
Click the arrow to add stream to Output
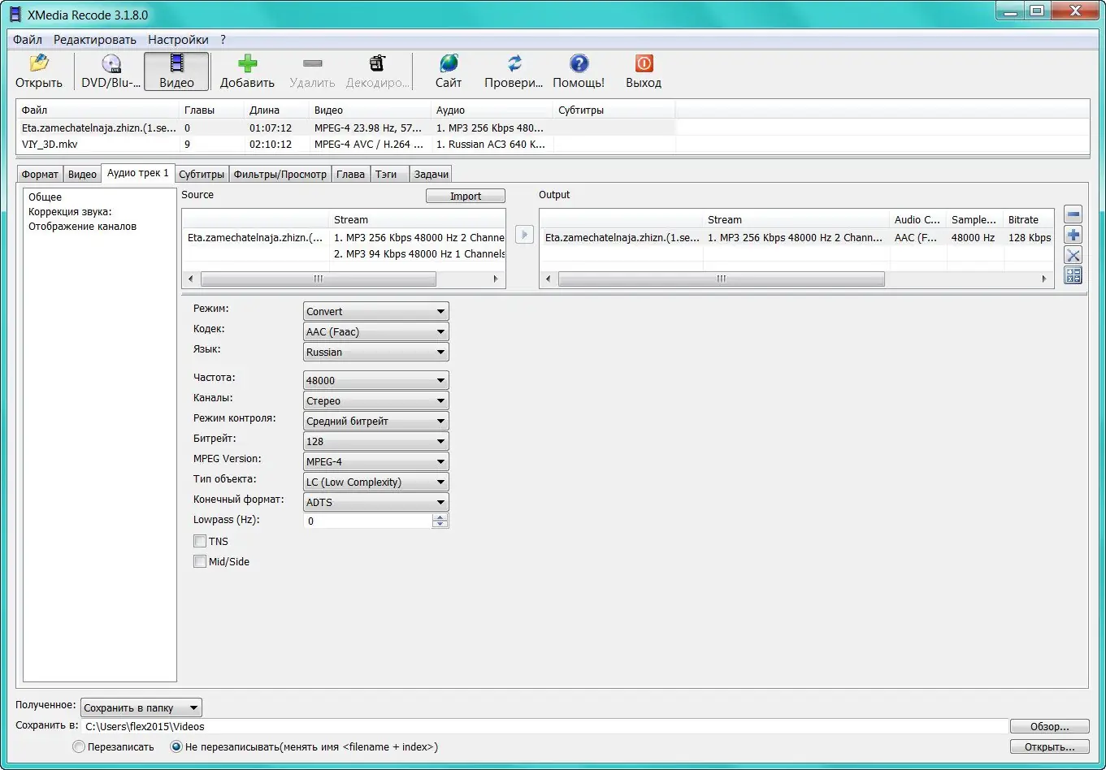coord(524,235)
